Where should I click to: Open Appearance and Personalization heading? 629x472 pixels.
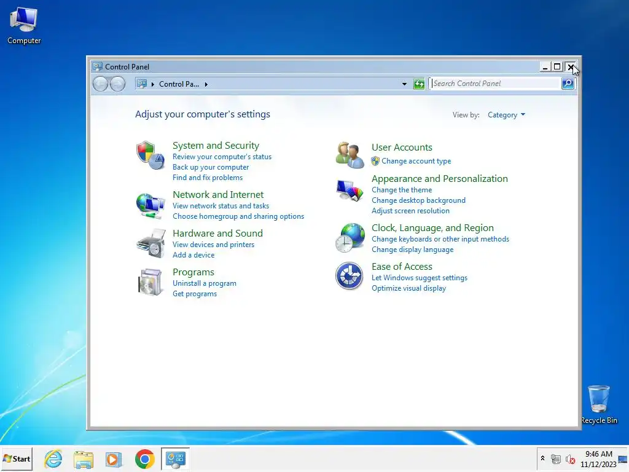[439, 179]
